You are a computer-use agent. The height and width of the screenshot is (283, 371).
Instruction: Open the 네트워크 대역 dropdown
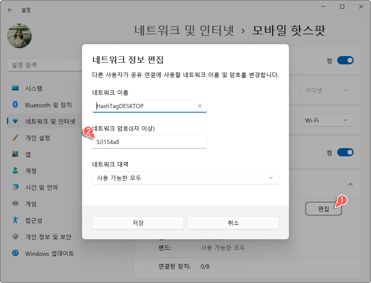[x=185, y=178]
